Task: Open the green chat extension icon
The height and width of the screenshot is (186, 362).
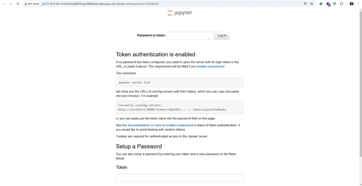Action: point(321,4)
